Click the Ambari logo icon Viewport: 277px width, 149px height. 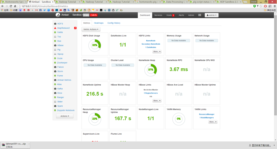pyautogui.click(x=58, y=15)
